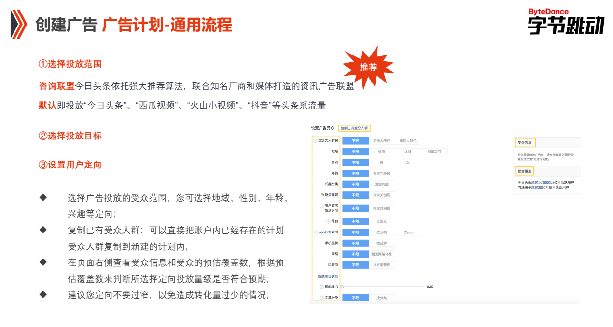Viewport: 613px width, 327px height.
Task: Click the 智能定向 slider handle
Action: [342, 286]
